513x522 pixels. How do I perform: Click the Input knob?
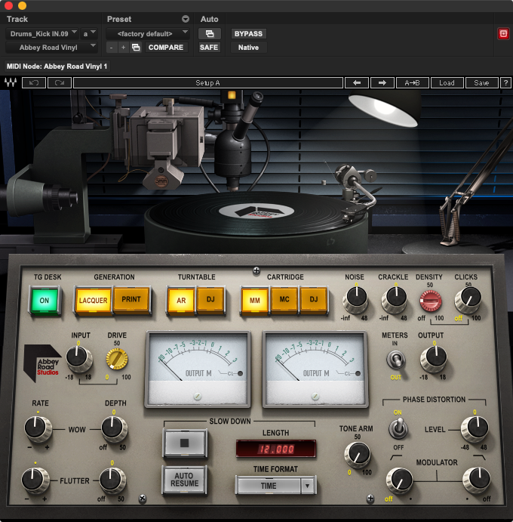78,358
